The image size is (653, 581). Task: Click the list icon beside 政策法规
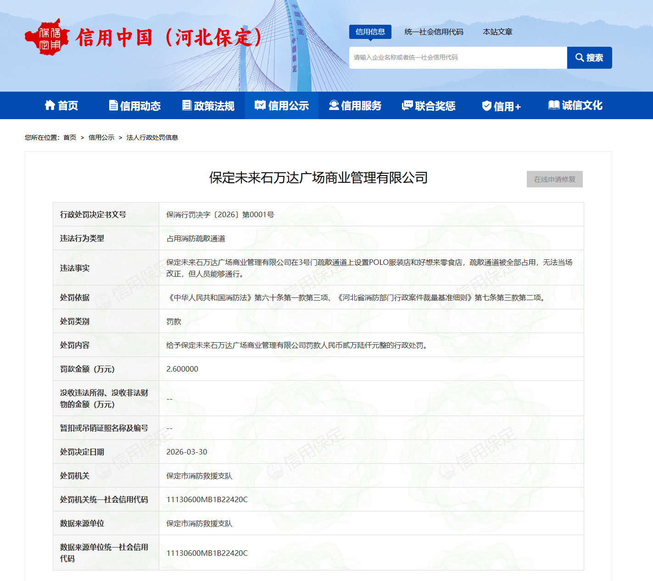(187, 105)
